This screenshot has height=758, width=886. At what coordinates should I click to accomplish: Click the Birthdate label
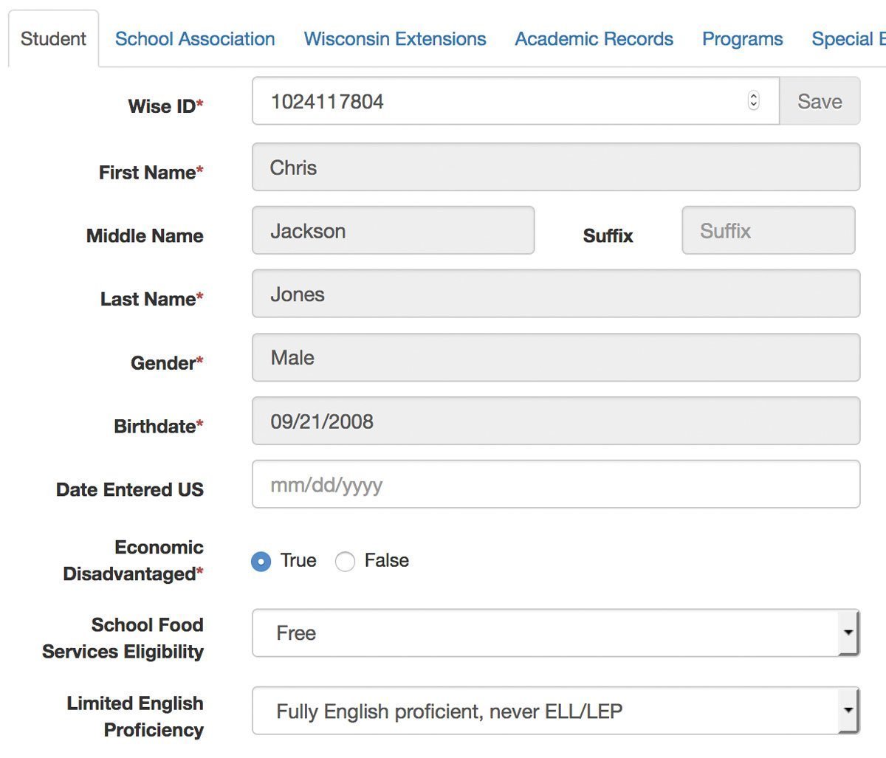pyautogui.click(x=159, y=427)
